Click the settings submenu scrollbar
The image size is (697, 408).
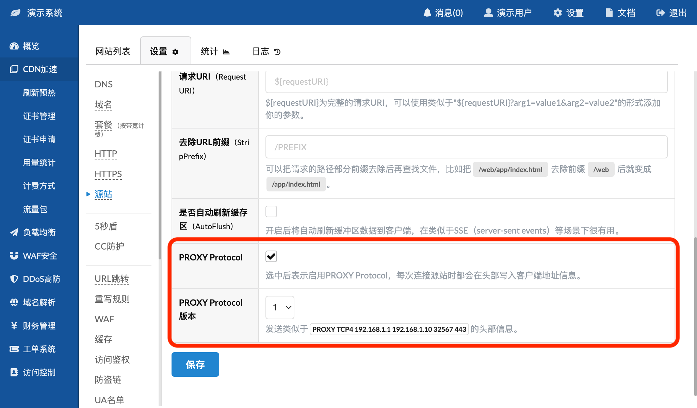[160, 165]
